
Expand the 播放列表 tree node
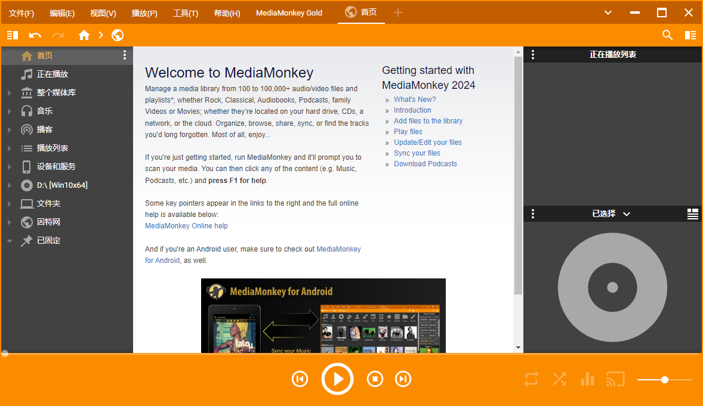point(8,147)
